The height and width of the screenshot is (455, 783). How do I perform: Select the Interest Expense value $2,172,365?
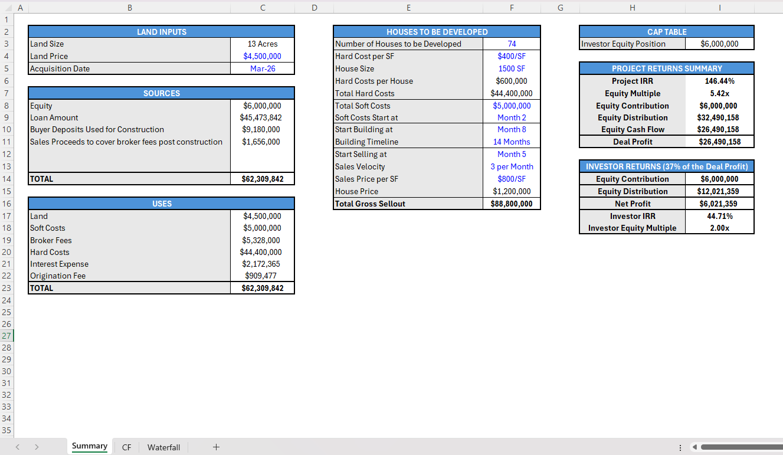pos(263,264)
